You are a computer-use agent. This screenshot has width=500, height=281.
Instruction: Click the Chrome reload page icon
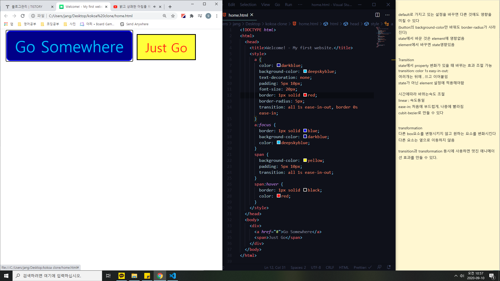point(23,16)
